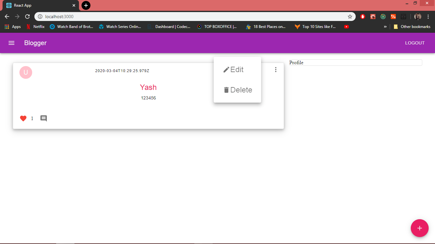Open the post's three-dot options menu
The height and width of the screenshot is (244, 435).
click(276, 70)
